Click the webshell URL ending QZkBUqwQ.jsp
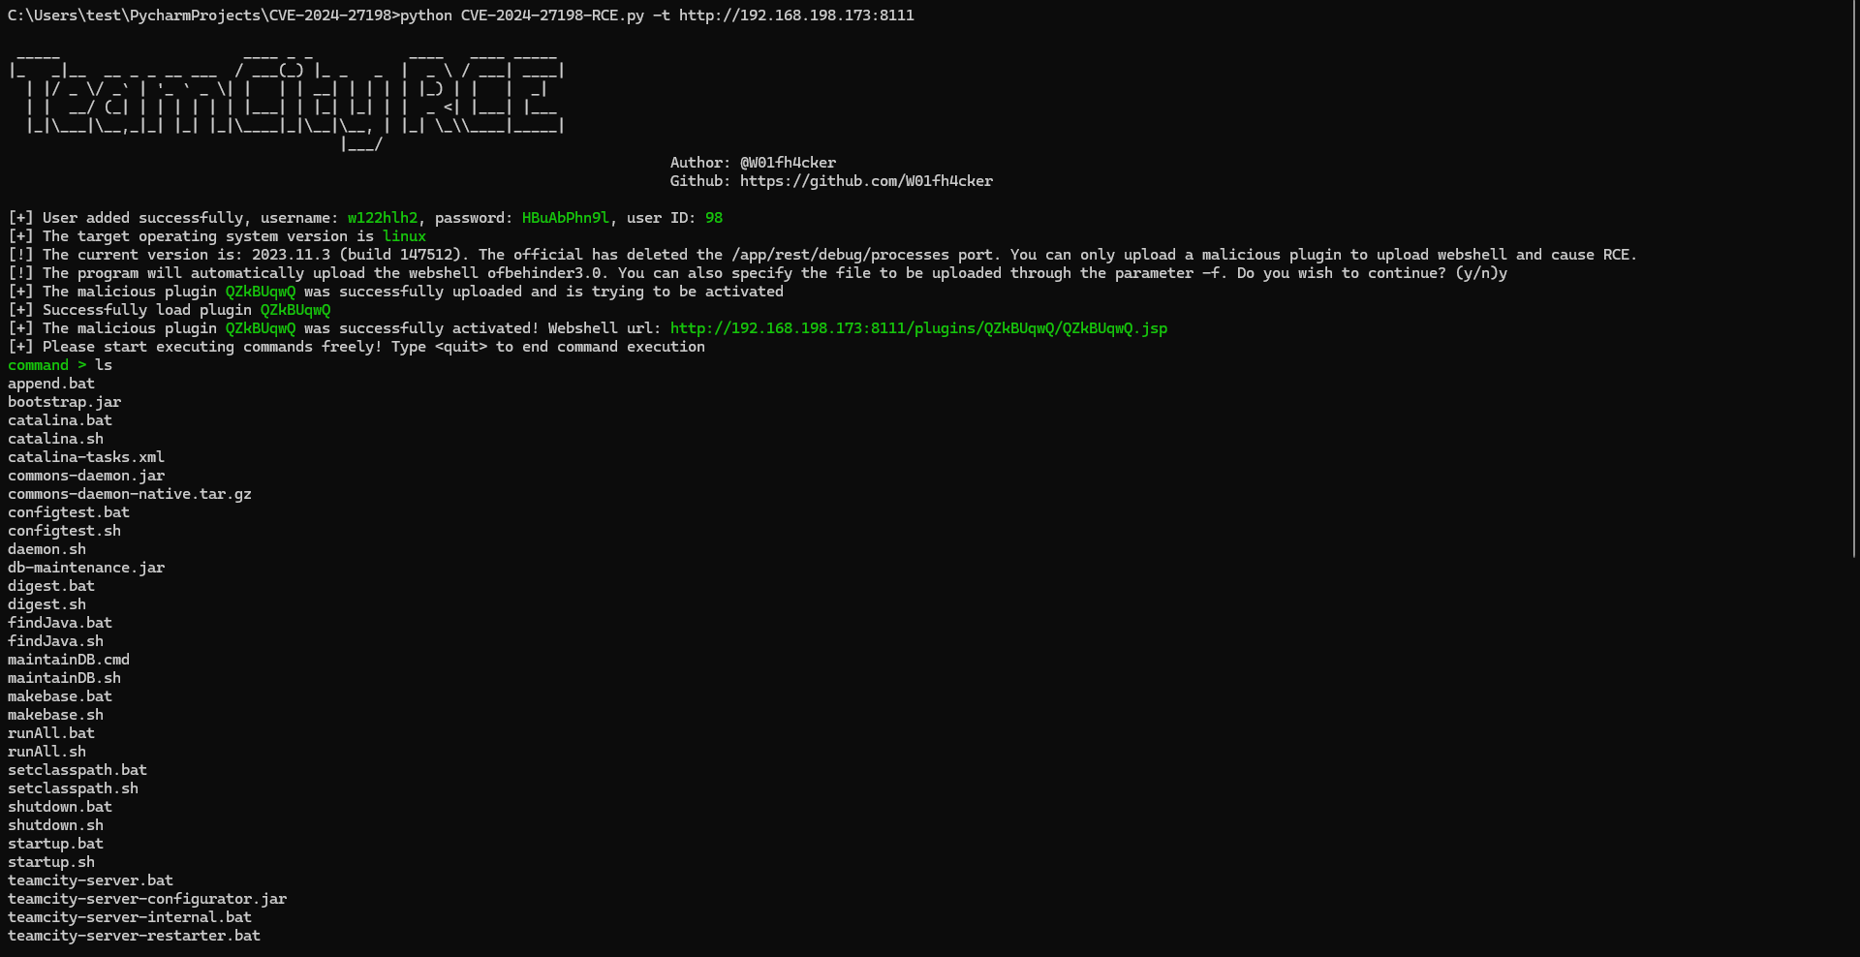 (918, 328)
